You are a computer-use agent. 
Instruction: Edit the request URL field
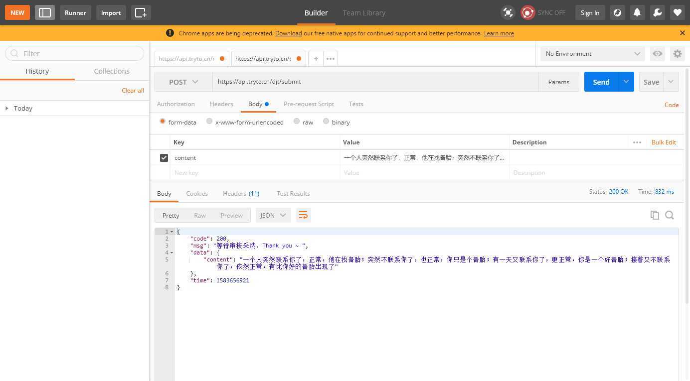375,82
